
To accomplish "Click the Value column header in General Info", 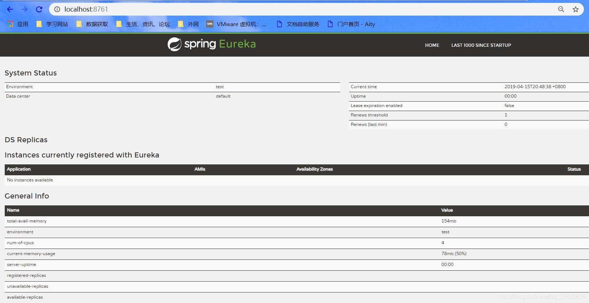I will (x=447, y=210).
